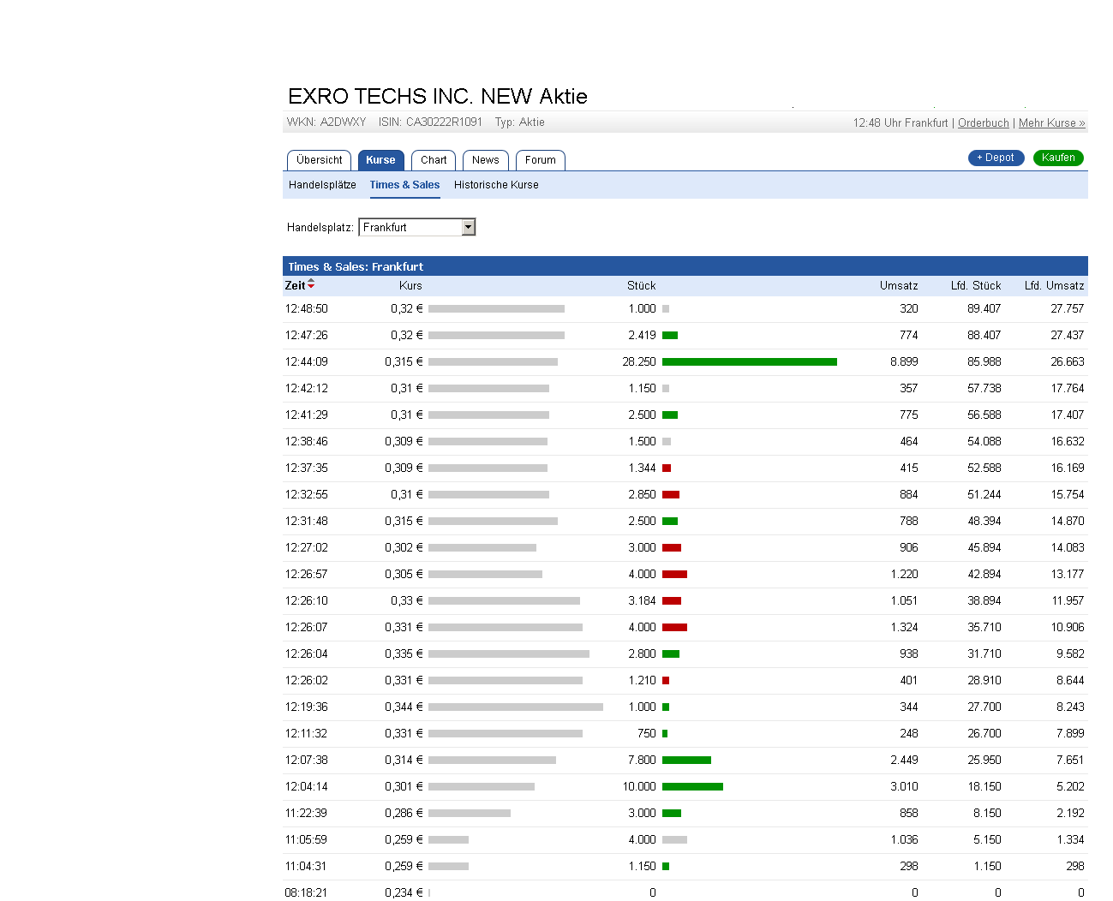Click the red volume bar at 12:26:07

click(674, 628)
